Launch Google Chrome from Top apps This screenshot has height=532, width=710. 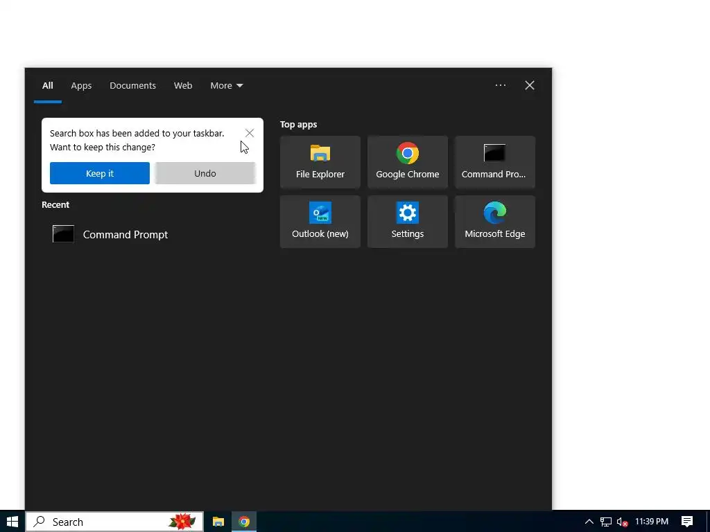[408, 162]
